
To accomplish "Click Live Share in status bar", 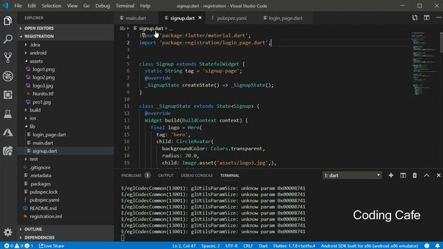I will [51, 246].
